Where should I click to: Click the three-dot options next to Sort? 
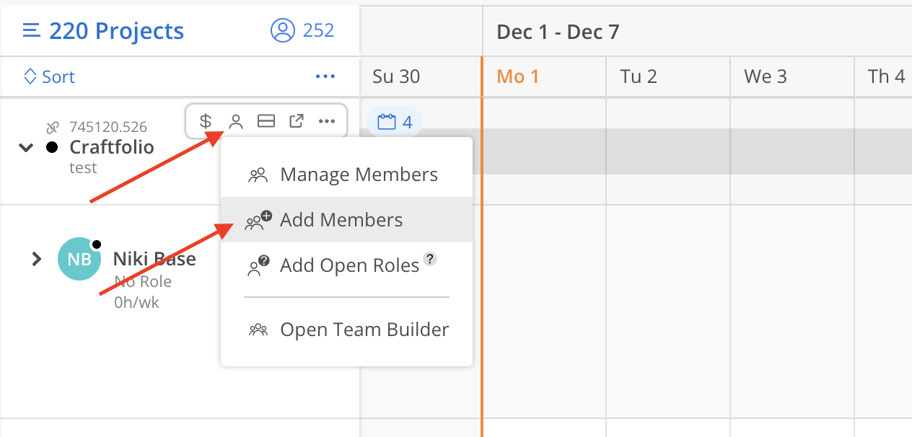point(325,77)
